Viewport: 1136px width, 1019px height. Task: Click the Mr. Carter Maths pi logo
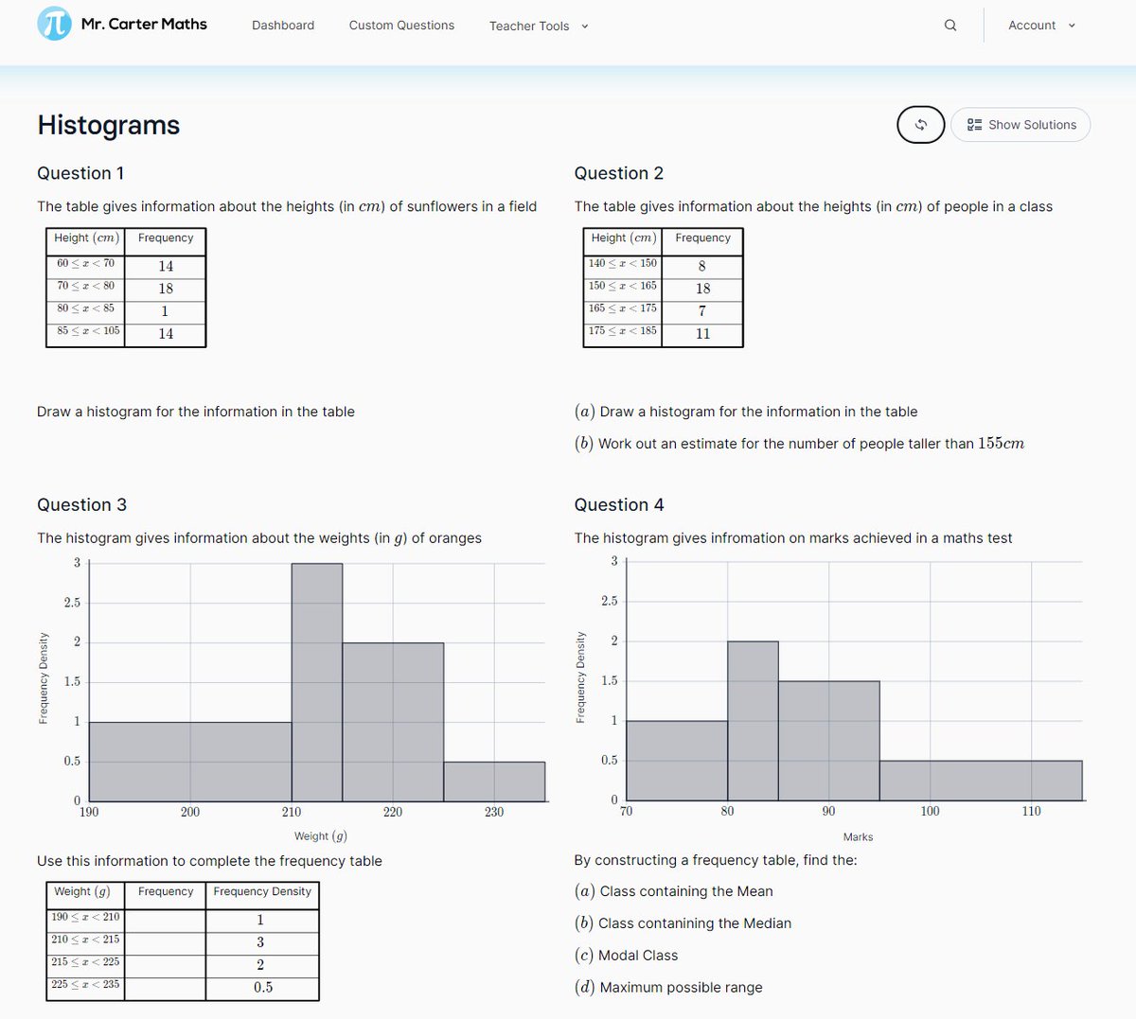pyautogui.click(x=54, y=24)
